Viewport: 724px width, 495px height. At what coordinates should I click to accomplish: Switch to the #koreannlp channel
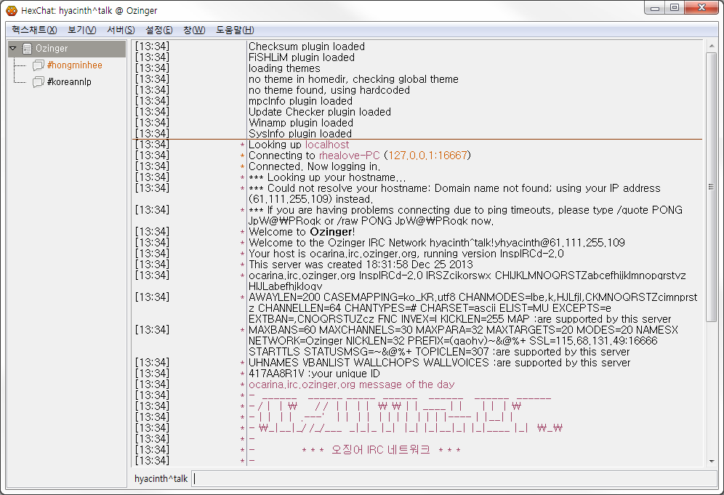click(x=69, y=81)
